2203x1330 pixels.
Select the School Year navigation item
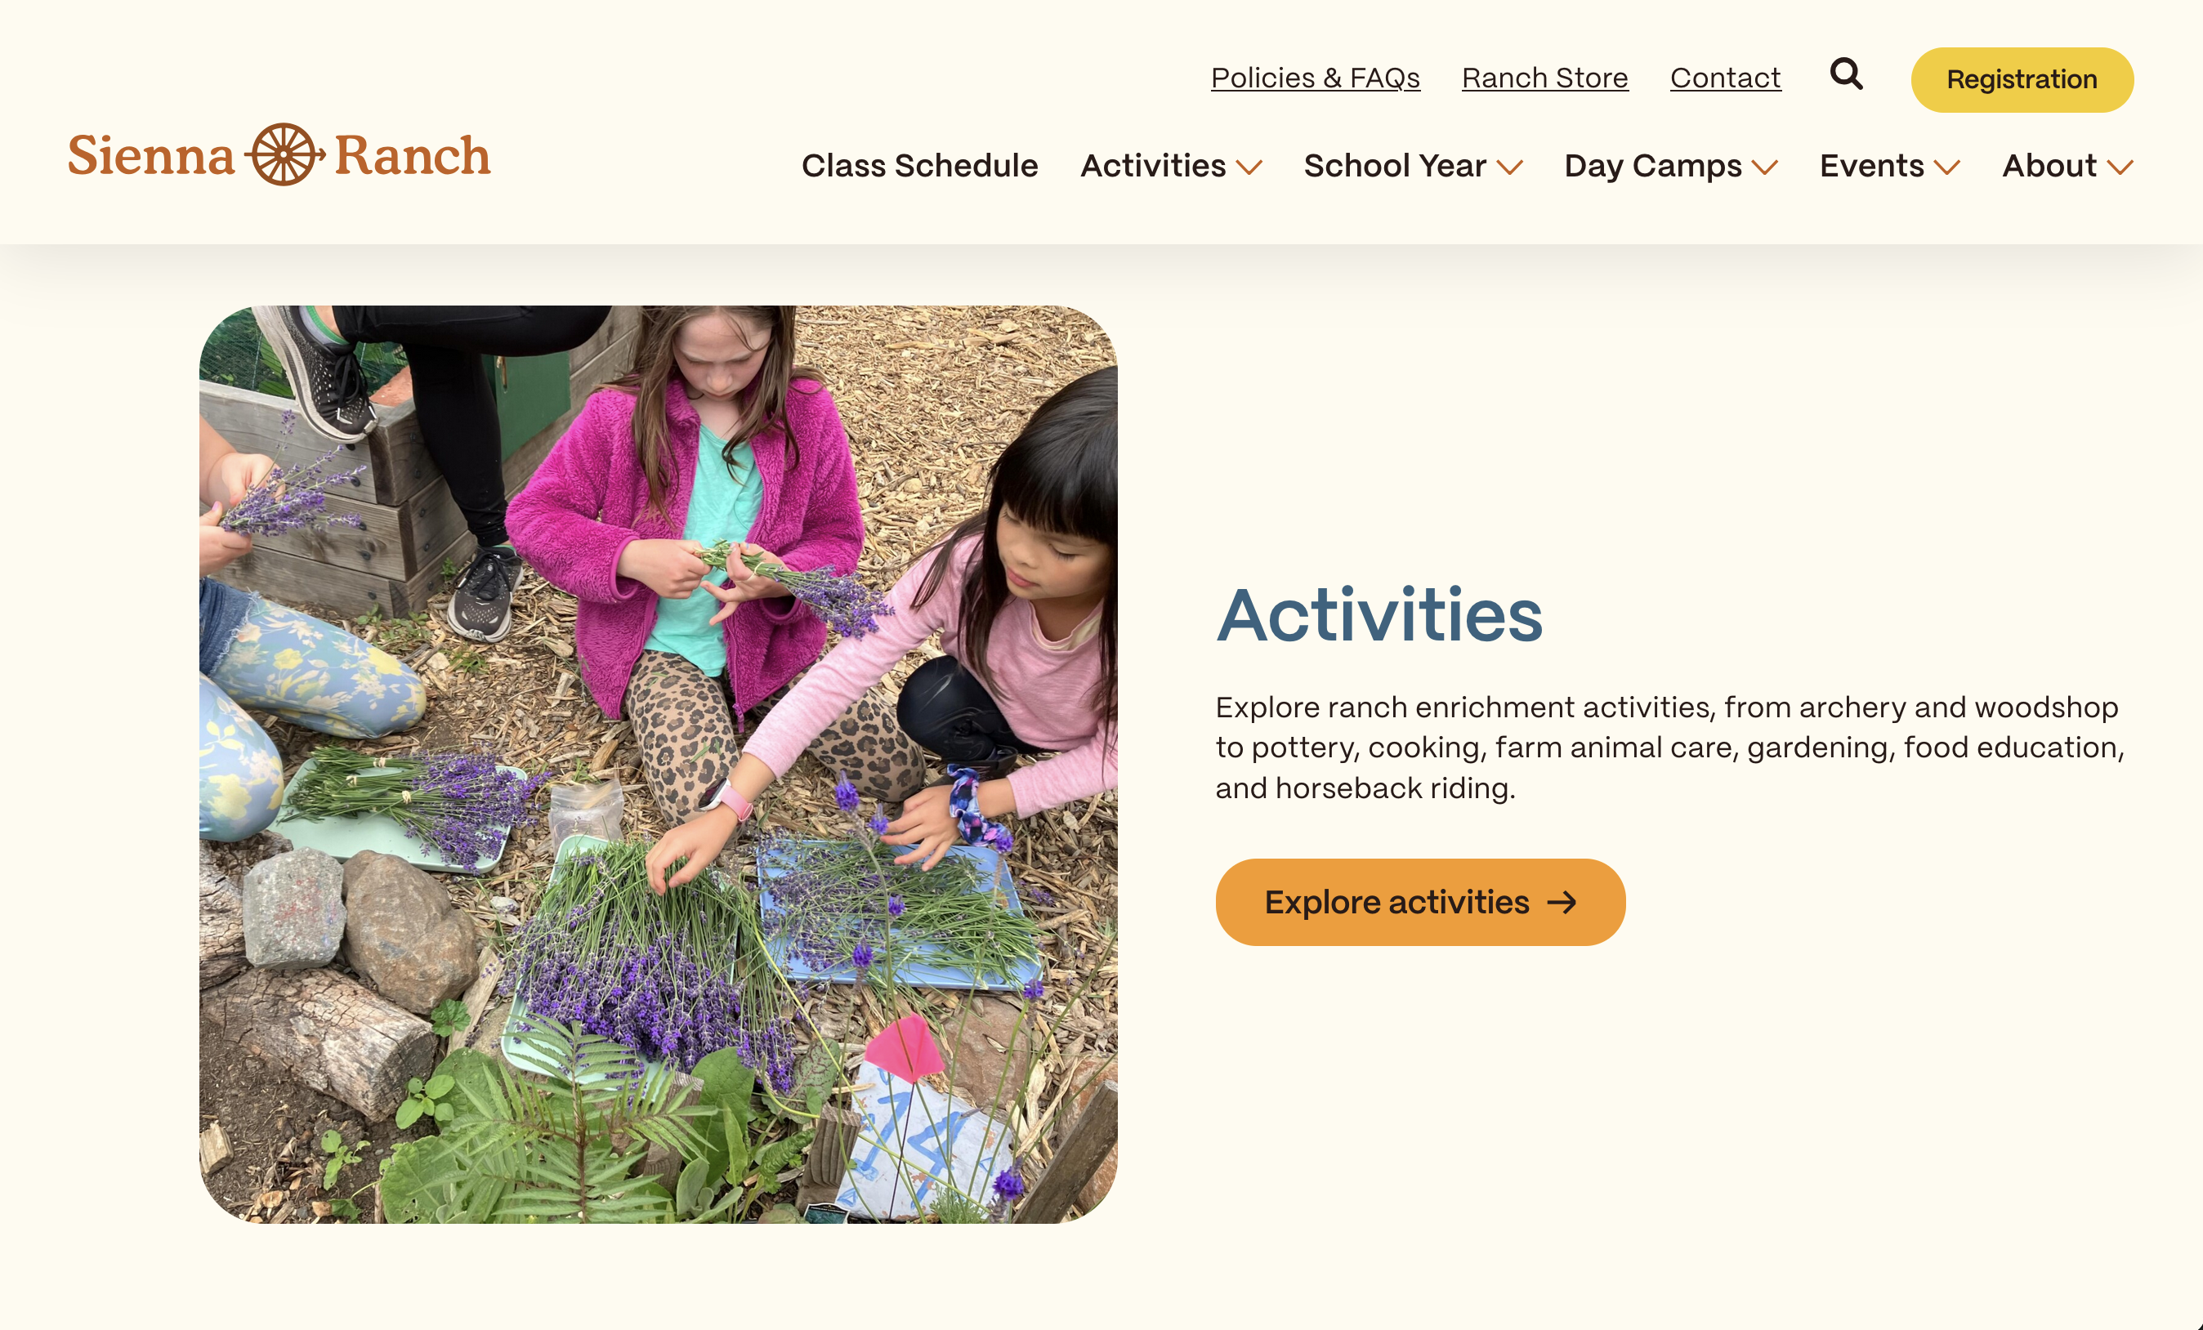[1395, 165]
